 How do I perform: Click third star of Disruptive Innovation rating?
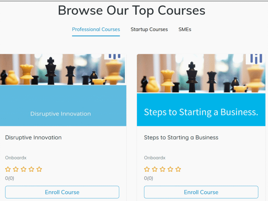coord(23,169)
